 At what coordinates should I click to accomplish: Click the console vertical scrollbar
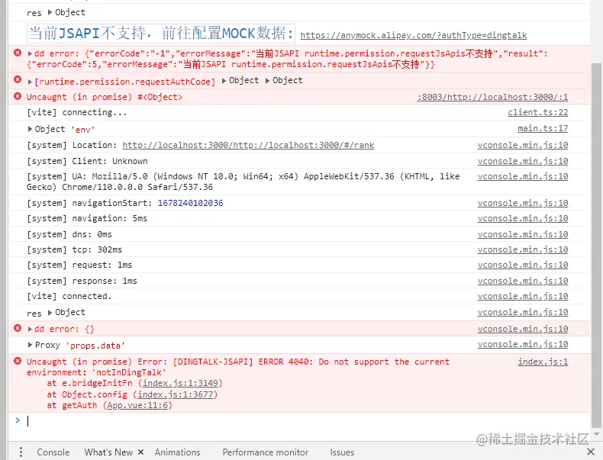(x=596, y=246)
